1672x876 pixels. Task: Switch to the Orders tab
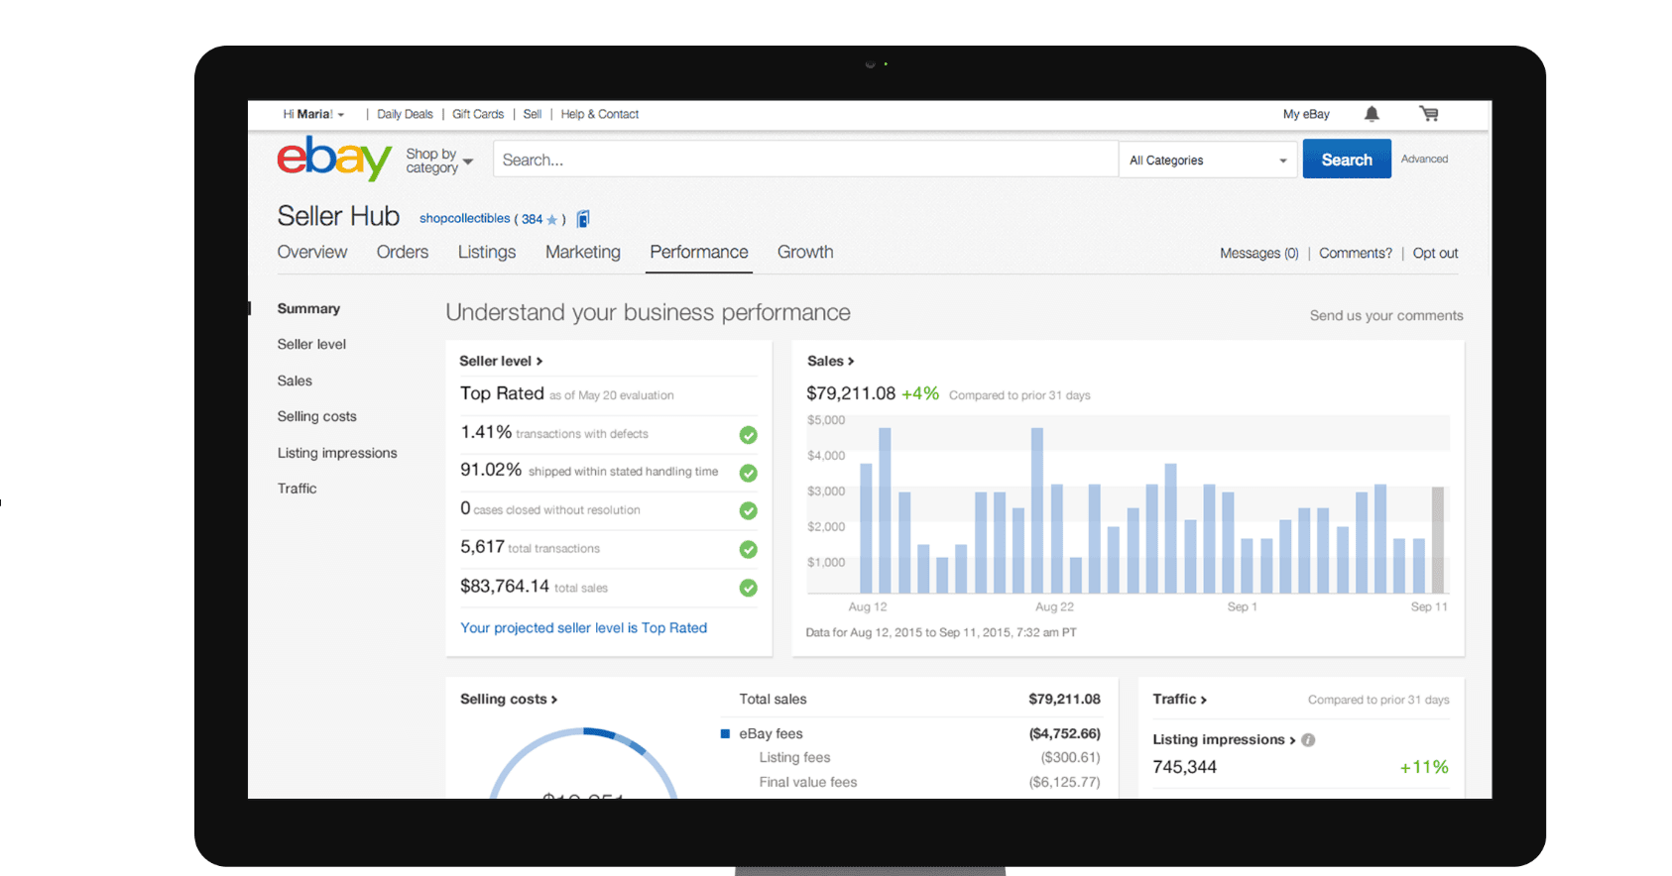(403, 252)
